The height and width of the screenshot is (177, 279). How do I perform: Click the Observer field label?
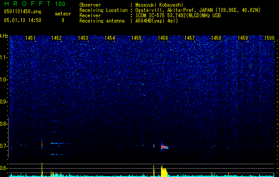point(90,5)
